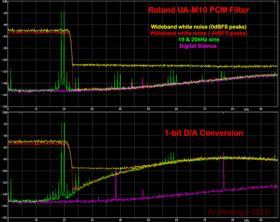Click the '-120' level label of 1-bit D/A graph
Viewport: 280px width, 222px height.
4,183
